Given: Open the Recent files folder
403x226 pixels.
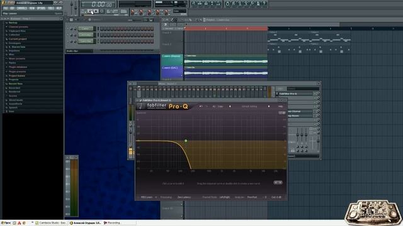Looking at the screenshot, I should [15, 83].
